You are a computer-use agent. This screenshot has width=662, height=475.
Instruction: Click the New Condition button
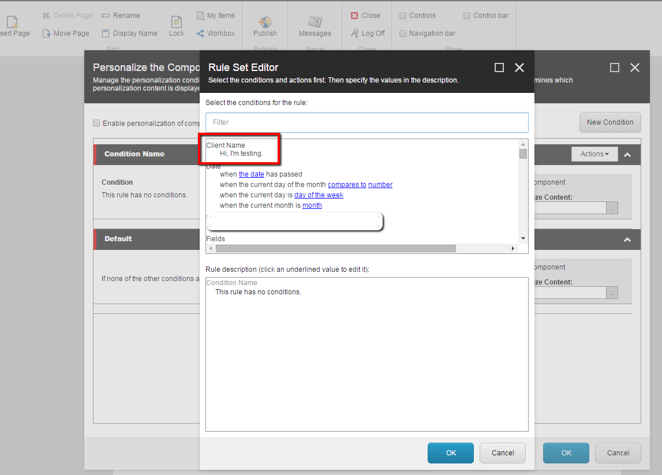click(x=610, y=122)
